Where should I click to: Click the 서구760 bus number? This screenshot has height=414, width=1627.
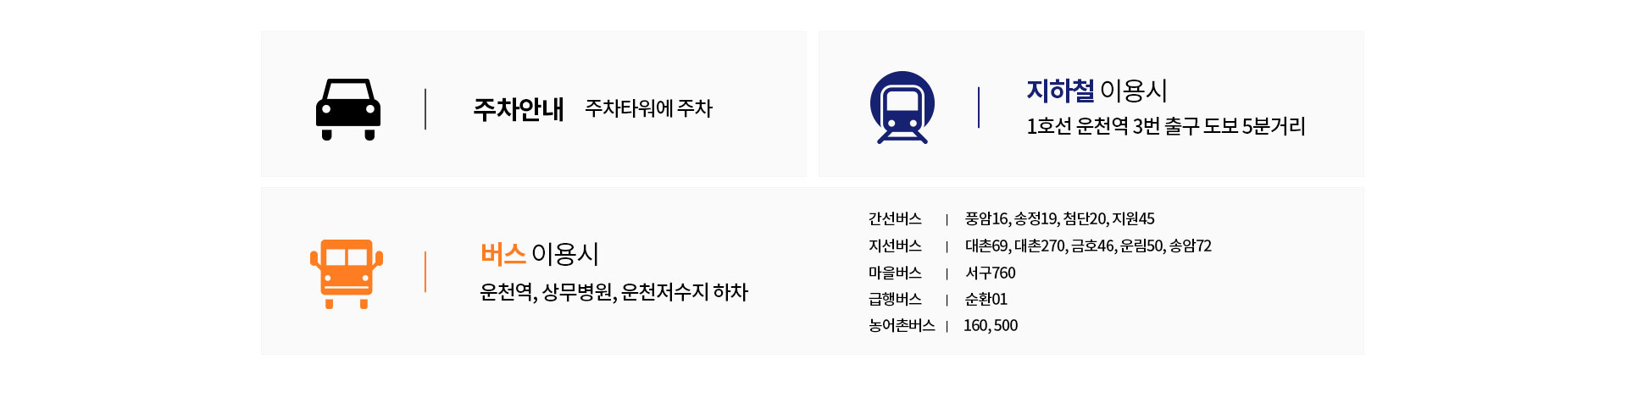[990, 273]
